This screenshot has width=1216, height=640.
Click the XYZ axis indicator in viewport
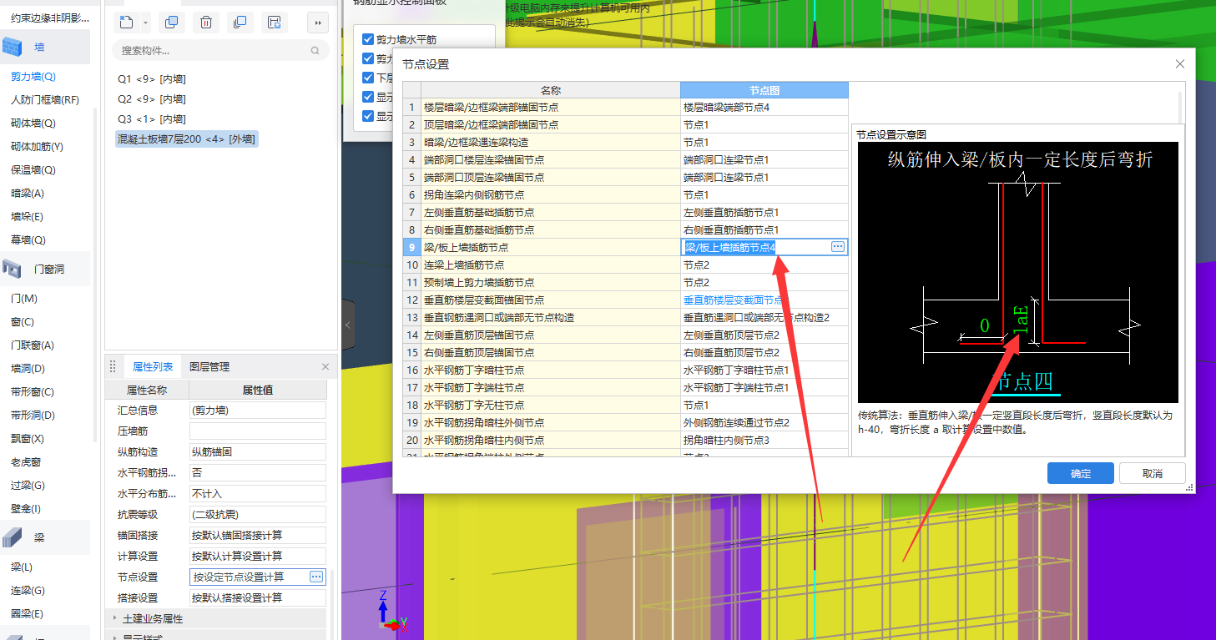coord(391,611)
